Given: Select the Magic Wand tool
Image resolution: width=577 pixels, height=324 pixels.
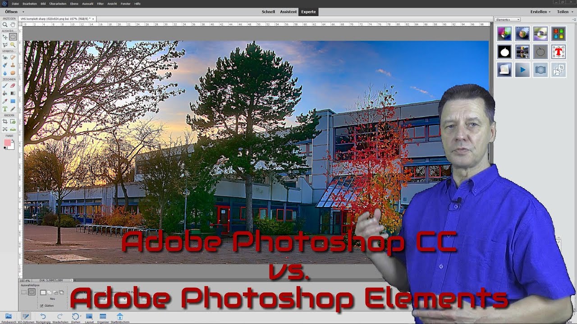Looking at the screenshot, I should click(x=13, y=45).
